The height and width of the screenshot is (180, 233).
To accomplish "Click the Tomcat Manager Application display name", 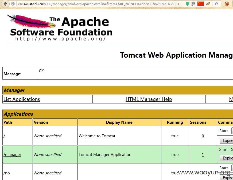I will pos(105,155).
